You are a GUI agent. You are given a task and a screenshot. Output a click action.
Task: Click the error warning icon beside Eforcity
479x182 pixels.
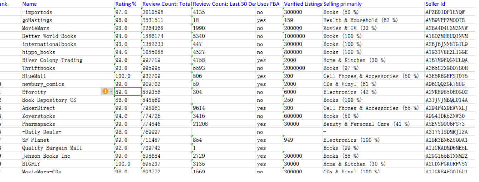click(x=105, y=92)
